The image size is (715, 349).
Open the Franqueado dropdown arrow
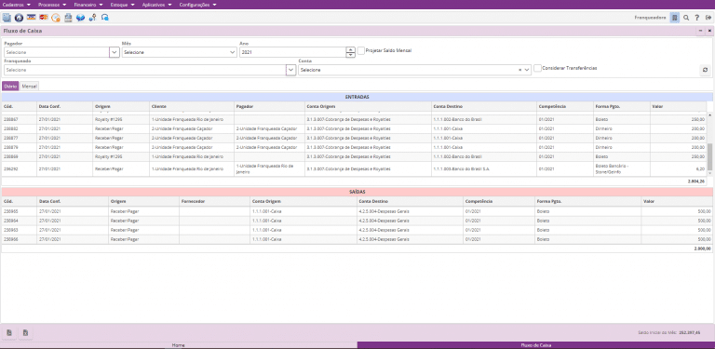click(290, 70)
